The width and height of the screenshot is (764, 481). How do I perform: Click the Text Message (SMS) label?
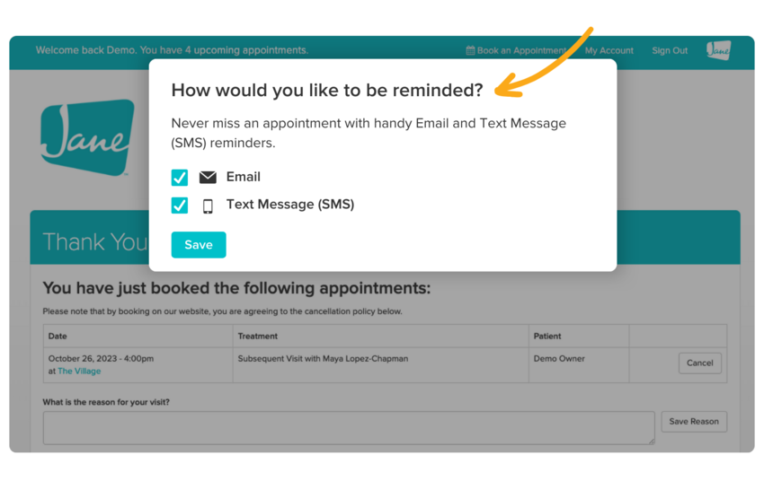pyautogui.click(x=289, y=205)
